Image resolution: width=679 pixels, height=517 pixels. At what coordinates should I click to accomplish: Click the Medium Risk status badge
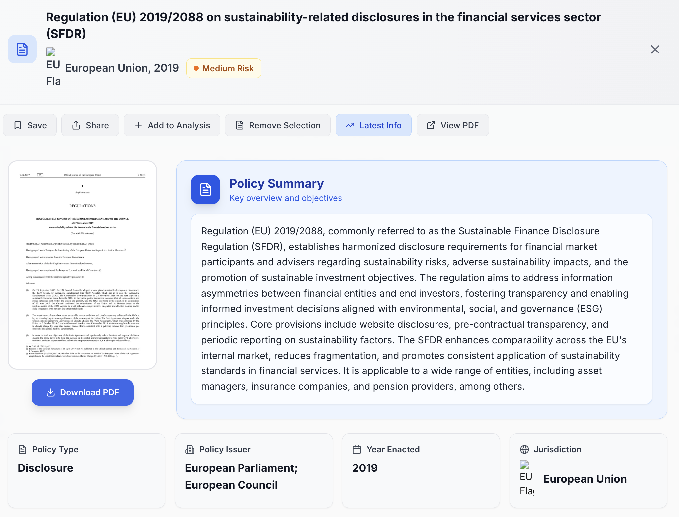224,68
